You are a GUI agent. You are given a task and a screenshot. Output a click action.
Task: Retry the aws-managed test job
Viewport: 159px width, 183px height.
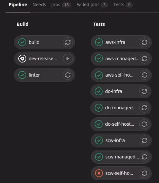tap(145, 59)
